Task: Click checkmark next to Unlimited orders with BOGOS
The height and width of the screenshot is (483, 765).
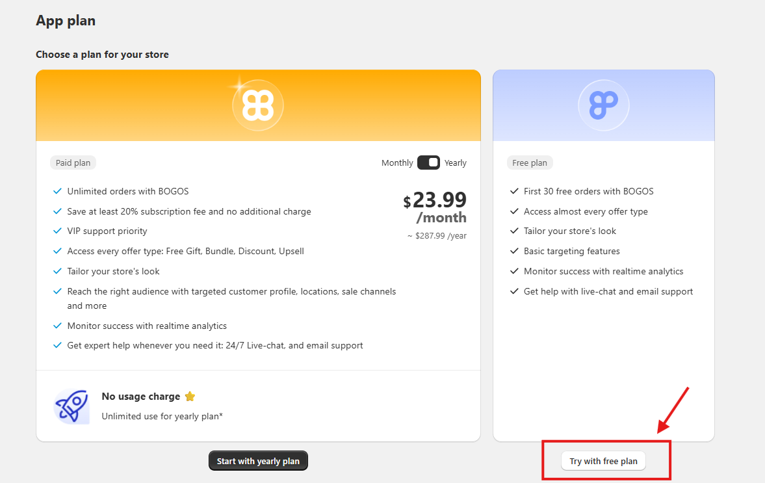Action: (57, 191)
